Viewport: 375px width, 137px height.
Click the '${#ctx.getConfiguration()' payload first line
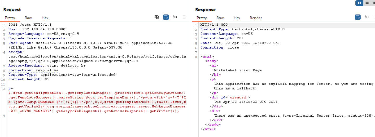97,93
